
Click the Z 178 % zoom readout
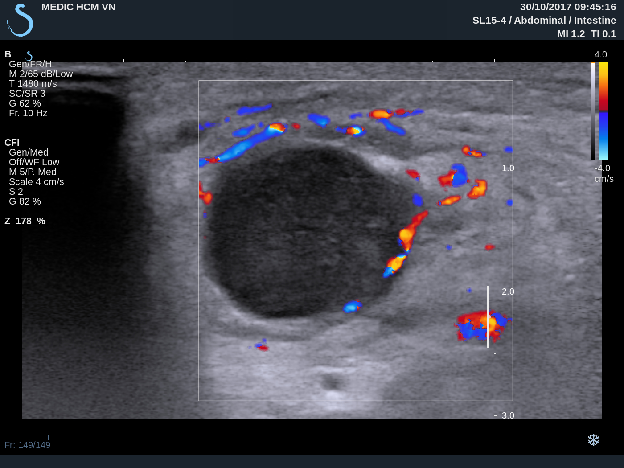click(x=25, y=221)
